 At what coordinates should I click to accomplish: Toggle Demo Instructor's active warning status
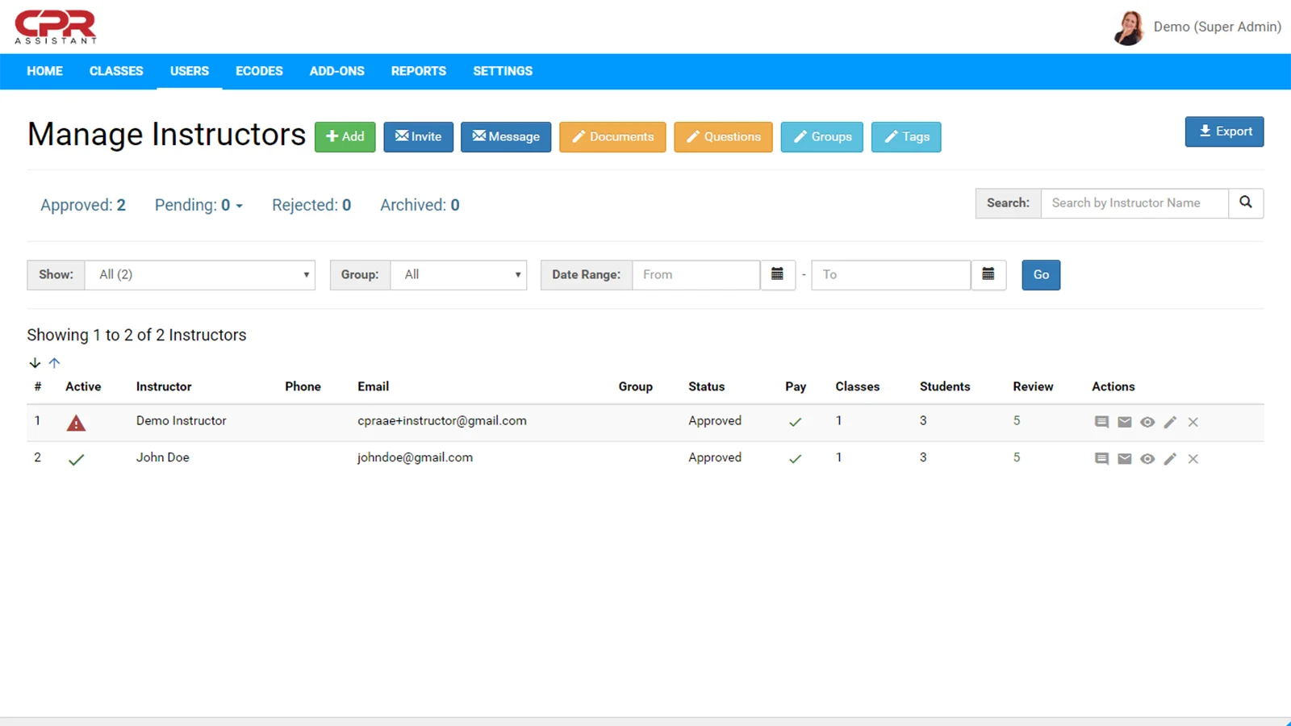pyautogui.click(x=76, y=423)
